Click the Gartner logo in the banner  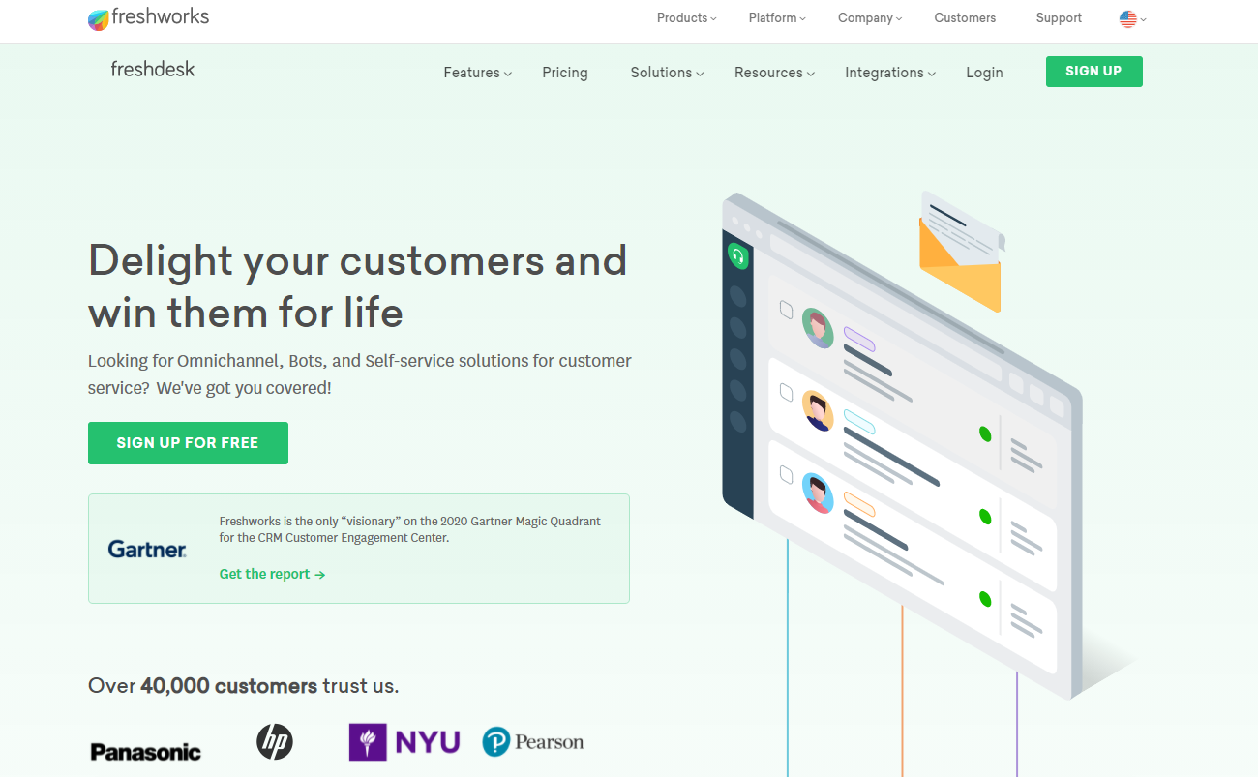(x=147, y=549)
